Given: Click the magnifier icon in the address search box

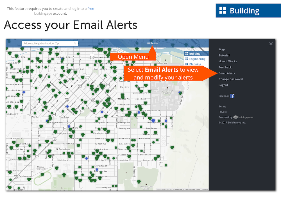Looking at the screenshot, I should (x=75, y=43).
